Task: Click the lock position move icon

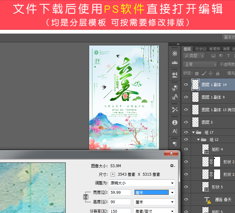Action: point(210,73)
